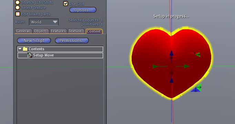Click the Setup Move script icon
The height and width of the screenshot is (124, 235).
[x=30, y=55]
